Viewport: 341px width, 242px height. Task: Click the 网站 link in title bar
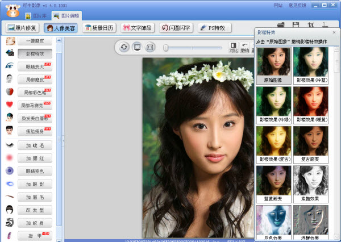click(x=278, y=6)
